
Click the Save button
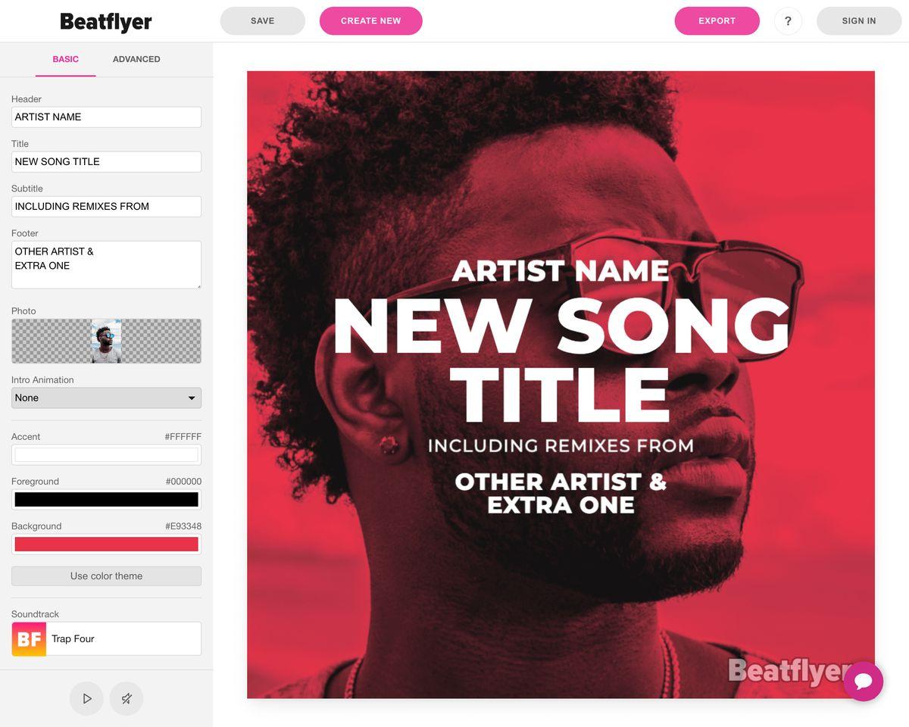tap(263, 21)
